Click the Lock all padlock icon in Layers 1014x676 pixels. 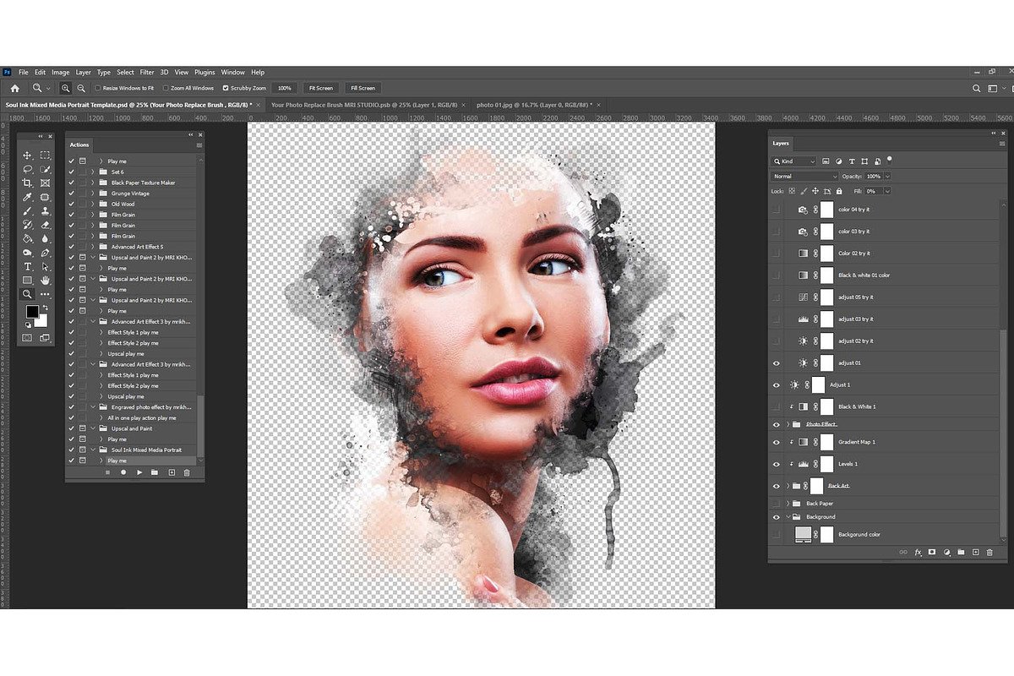pos(838,191)
